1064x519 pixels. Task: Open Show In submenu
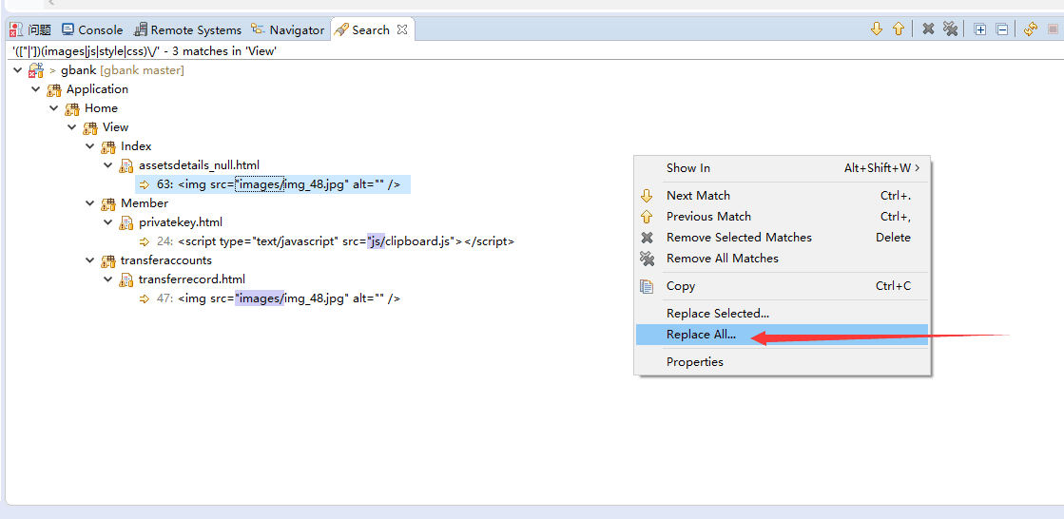point(688,168)
